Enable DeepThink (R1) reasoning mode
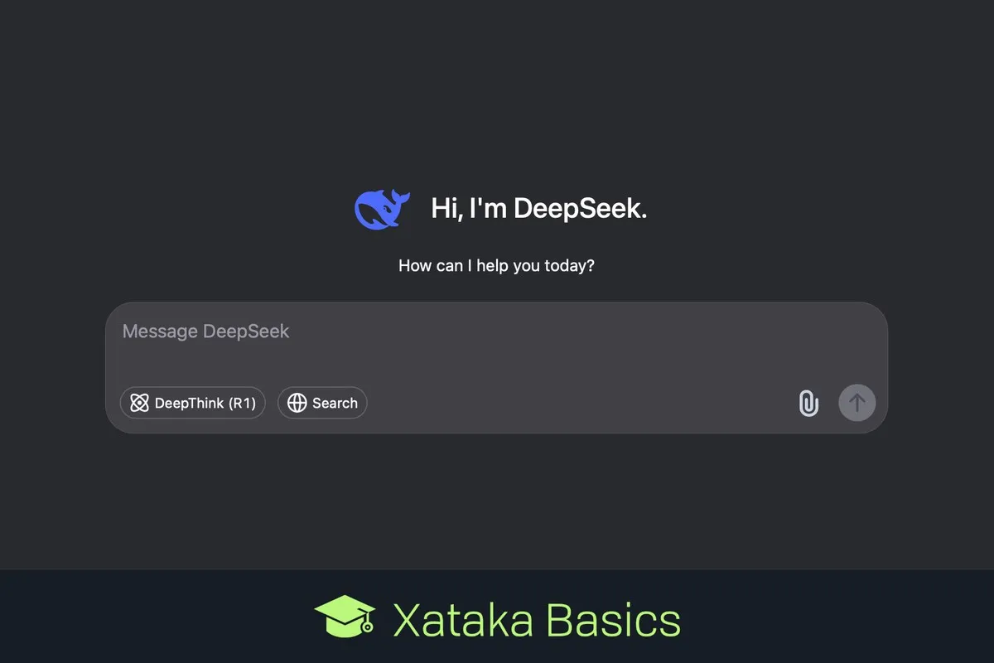This screenshot has width=994, height=663. pyautogui.click(x=192, y=403)
